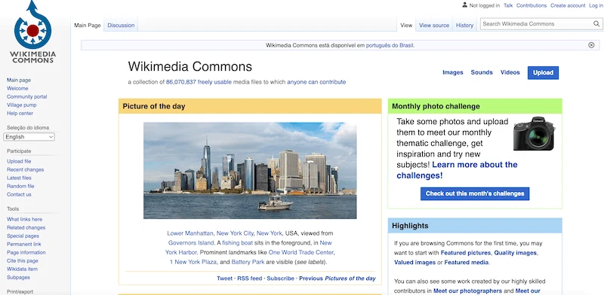Click the blue Upload button
The height and width of the screenshot is (295, 604).
pyautogui.click(x=543, y=72)
